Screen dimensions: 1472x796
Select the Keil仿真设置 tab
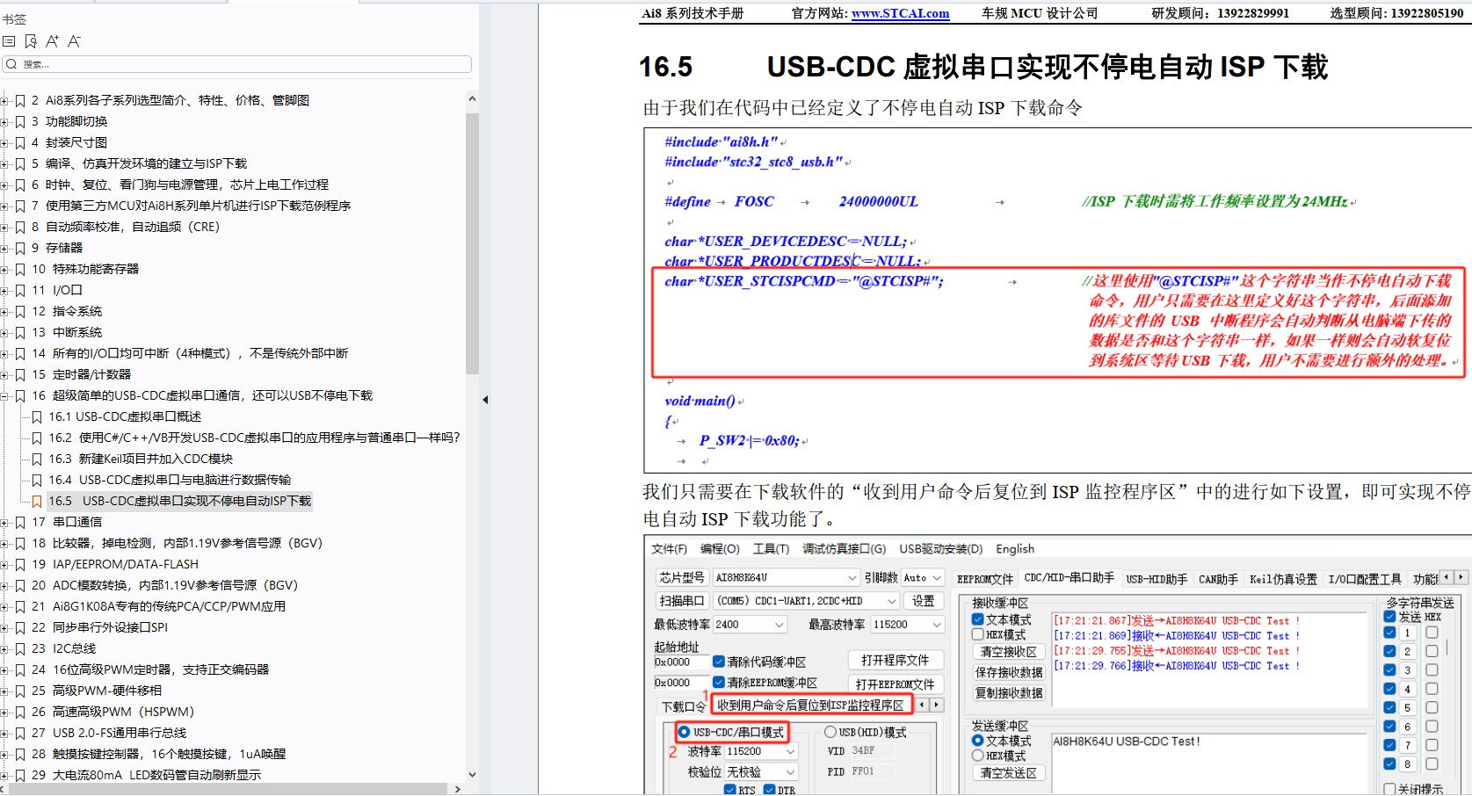(1284, 579)
